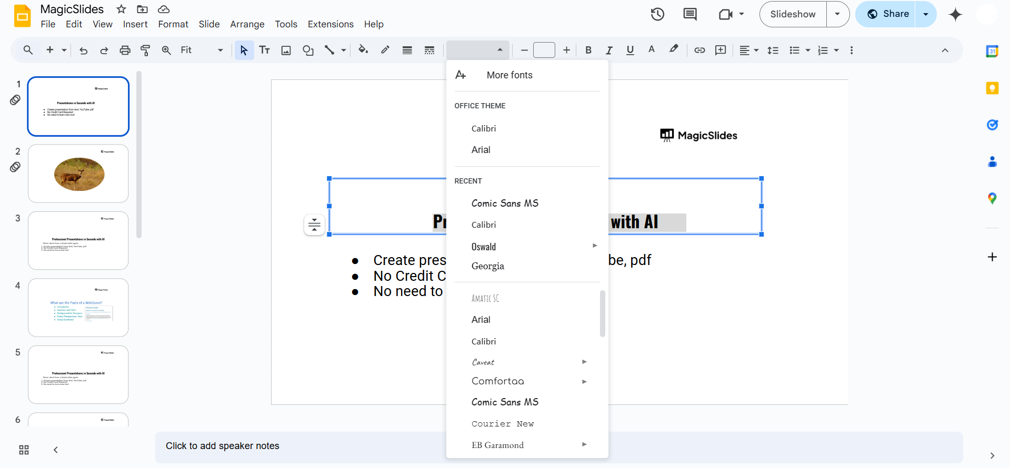Click line and paragraph spacing icon
1010x468 pixels.
tap(773, 50)
